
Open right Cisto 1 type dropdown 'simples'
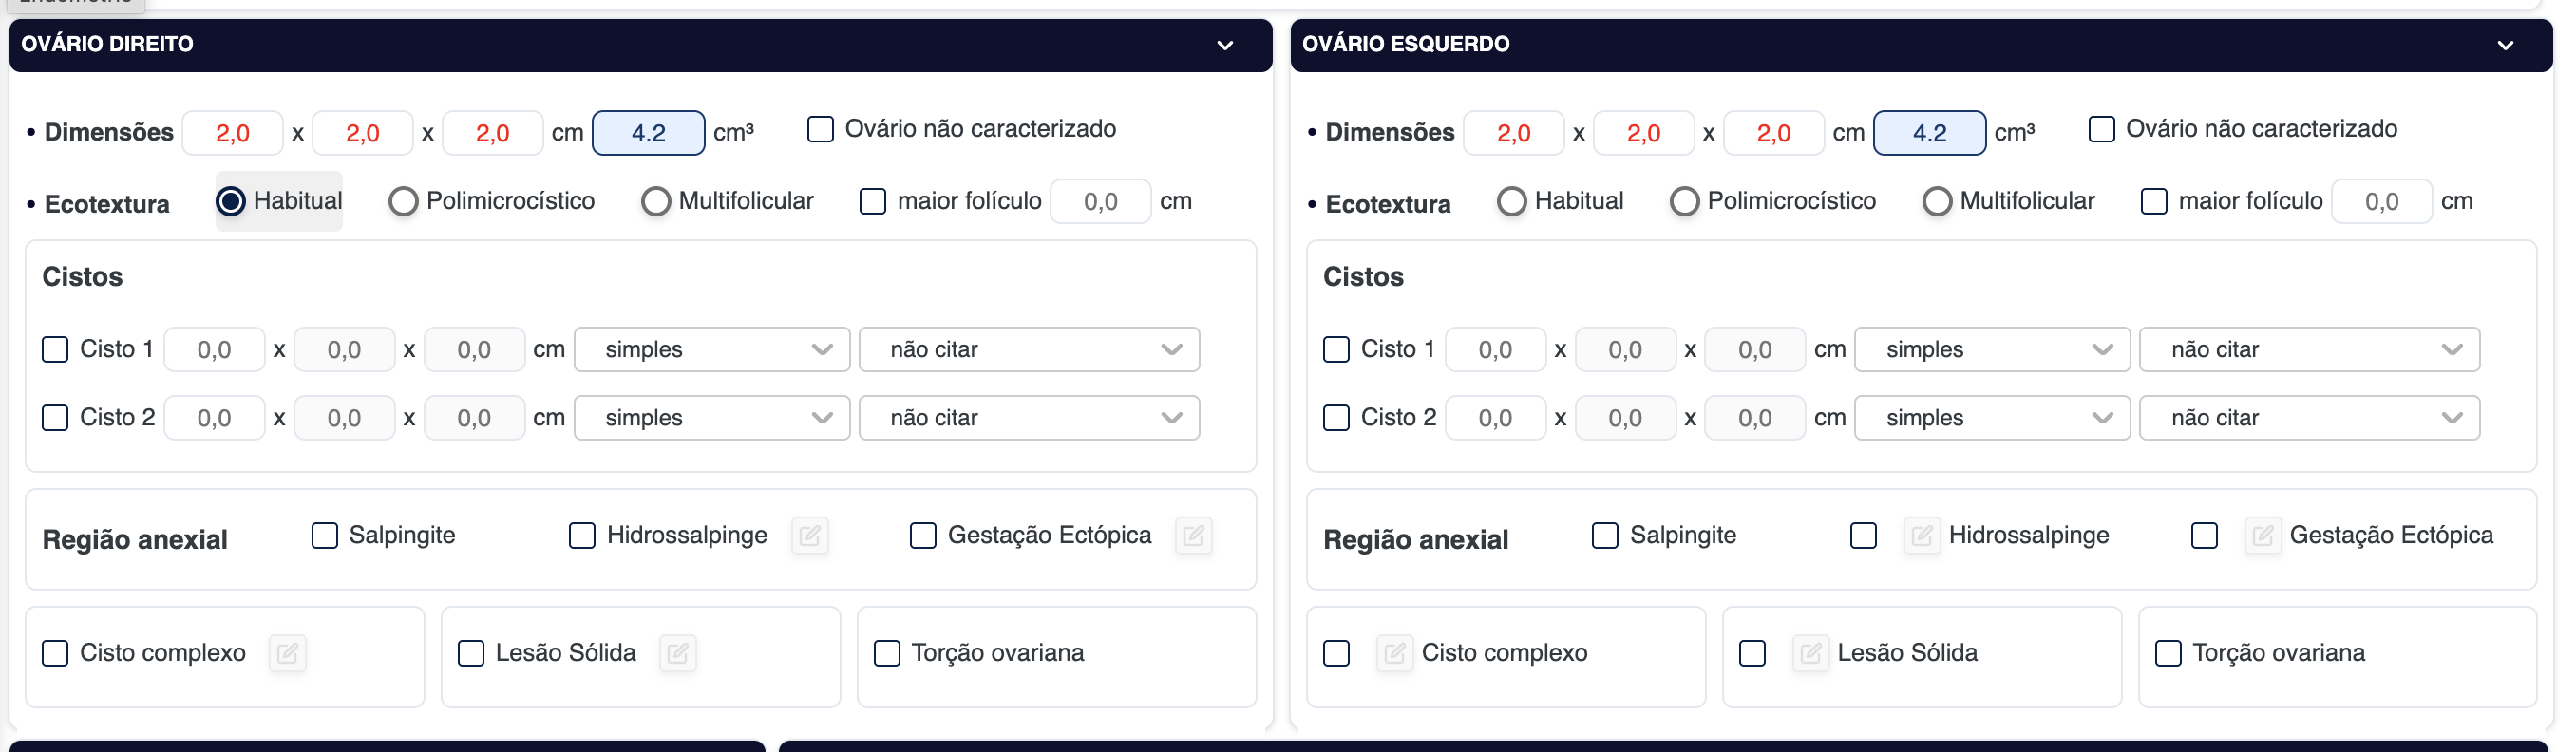[711, 350]
